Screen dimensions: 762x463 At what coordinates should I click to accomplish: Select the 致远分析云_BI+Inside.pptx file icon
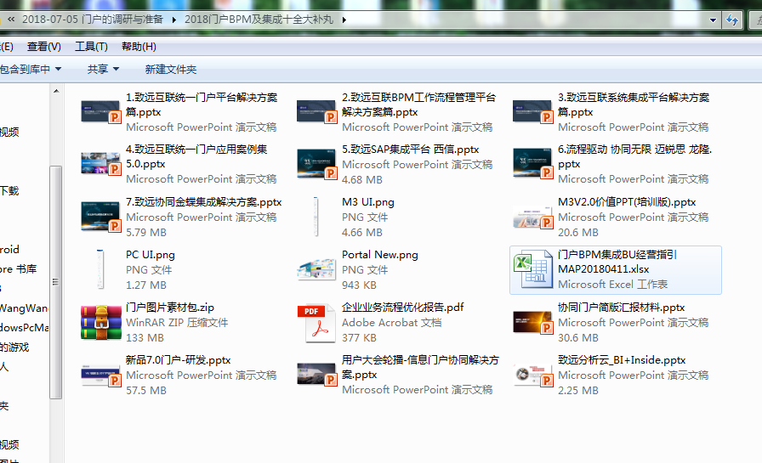(532, 374)
